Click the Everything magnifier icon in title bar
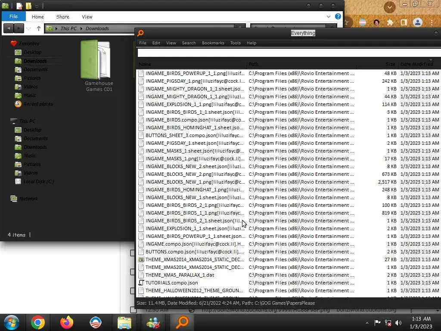This screenshot has height=331, width=441. click(x=140, y=33)
